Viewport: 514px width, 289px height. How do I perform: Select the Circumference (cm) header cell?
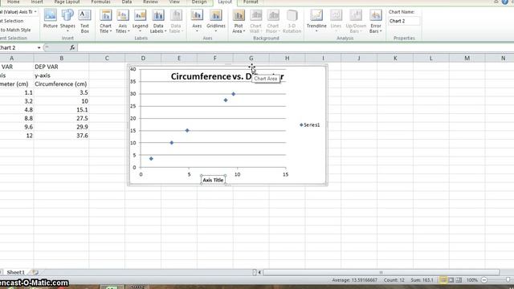[x=61, y=83]
